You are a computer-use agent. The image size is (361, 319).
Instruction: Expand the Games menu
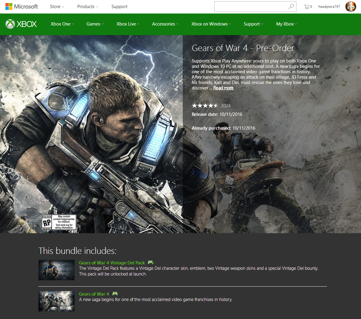click(95, 24)
